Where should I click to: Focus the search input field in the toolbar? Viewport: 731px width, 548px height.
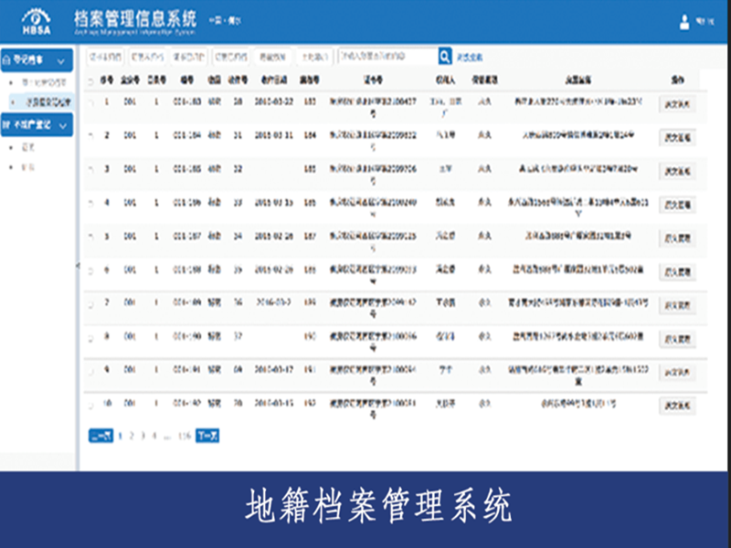click(386, 57)
